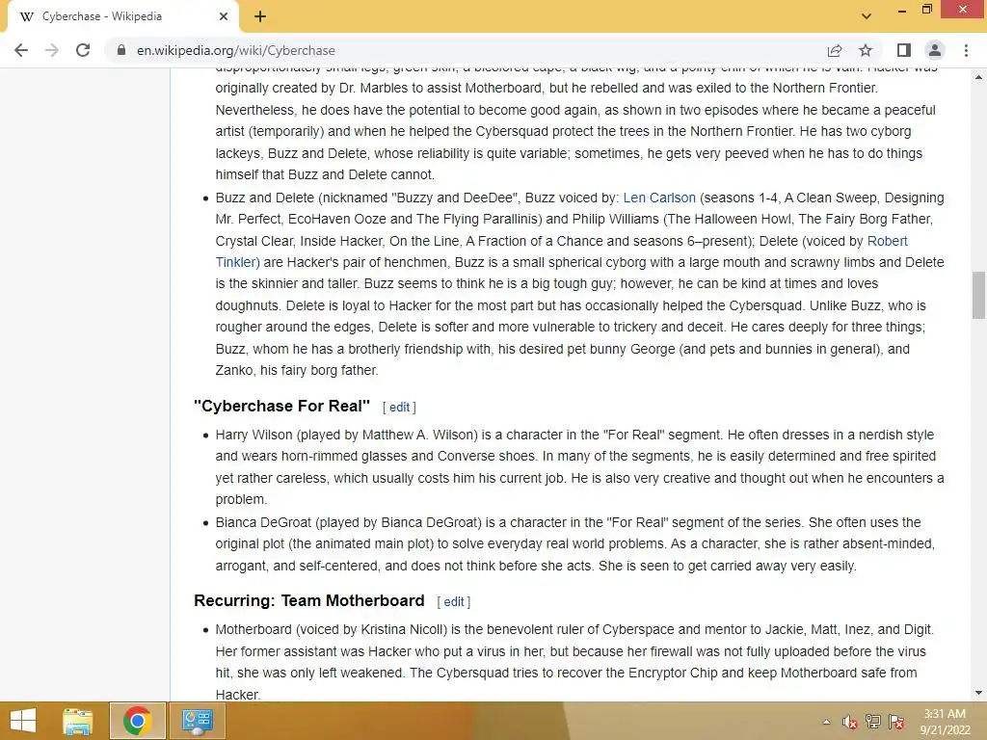Open the Chrome three-dot menu
This screenshot has height=740, width=987.
pos(966,50)
